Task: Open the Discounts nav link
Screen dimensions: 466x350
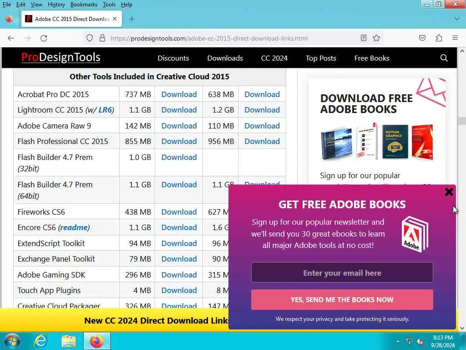Action: click(x=173, y=58)
